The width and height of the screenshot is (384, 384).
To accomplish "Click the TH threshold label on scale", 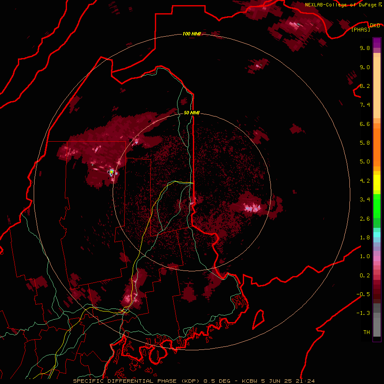I will coord(367,332).
